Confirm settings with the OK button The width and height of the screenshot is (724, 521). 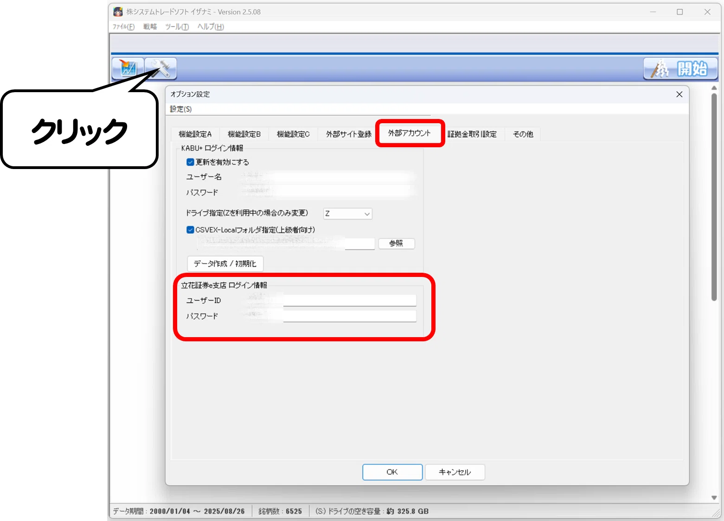[x=392, y=472]
